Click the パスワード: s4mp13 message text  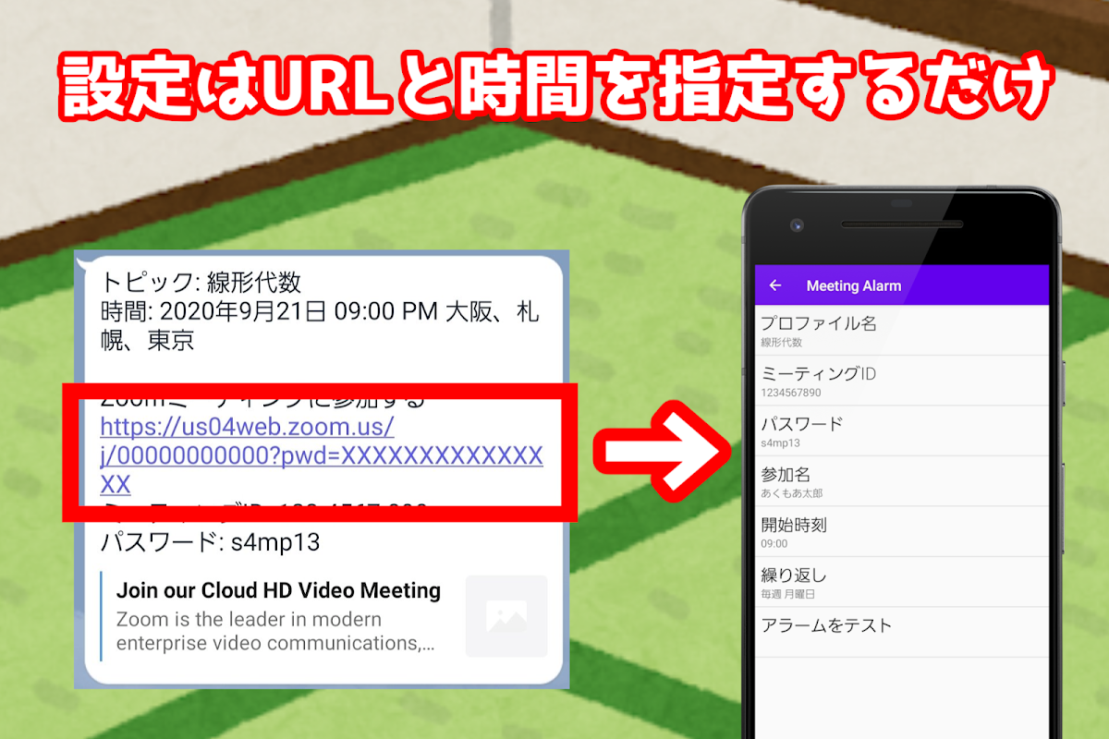pos(210,541)
